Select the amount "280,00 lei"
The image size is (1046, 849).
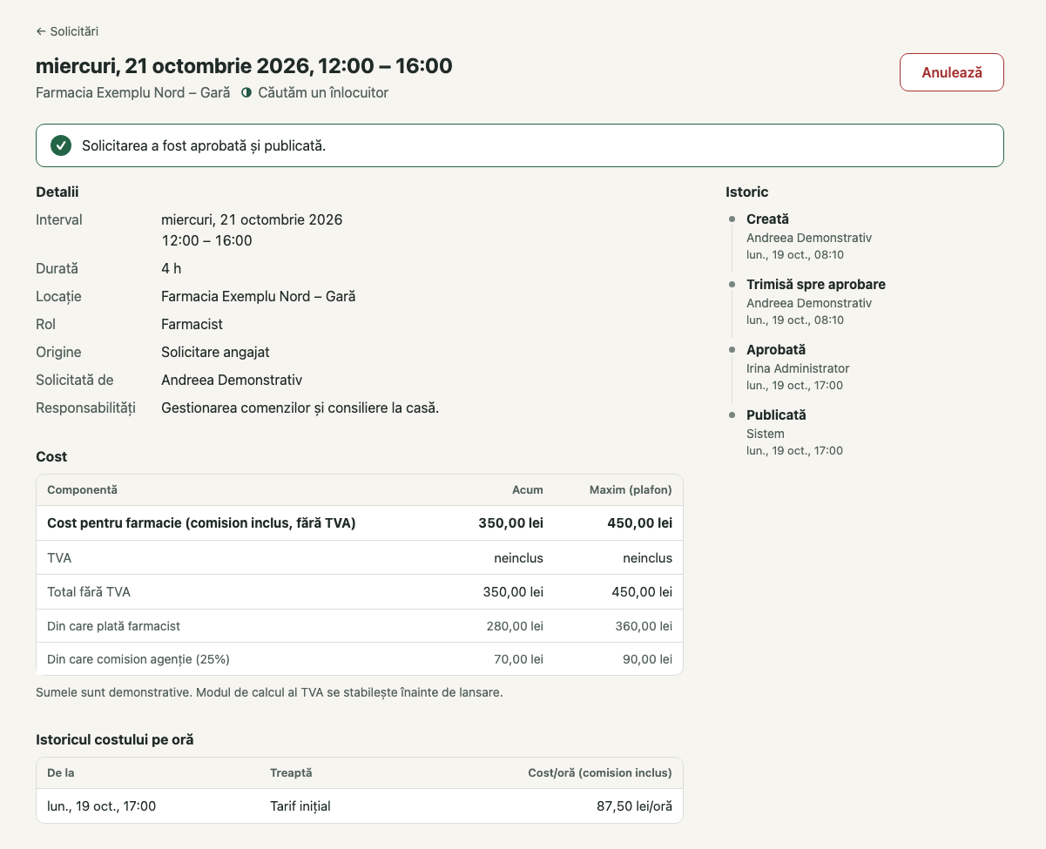pos(515,625)
